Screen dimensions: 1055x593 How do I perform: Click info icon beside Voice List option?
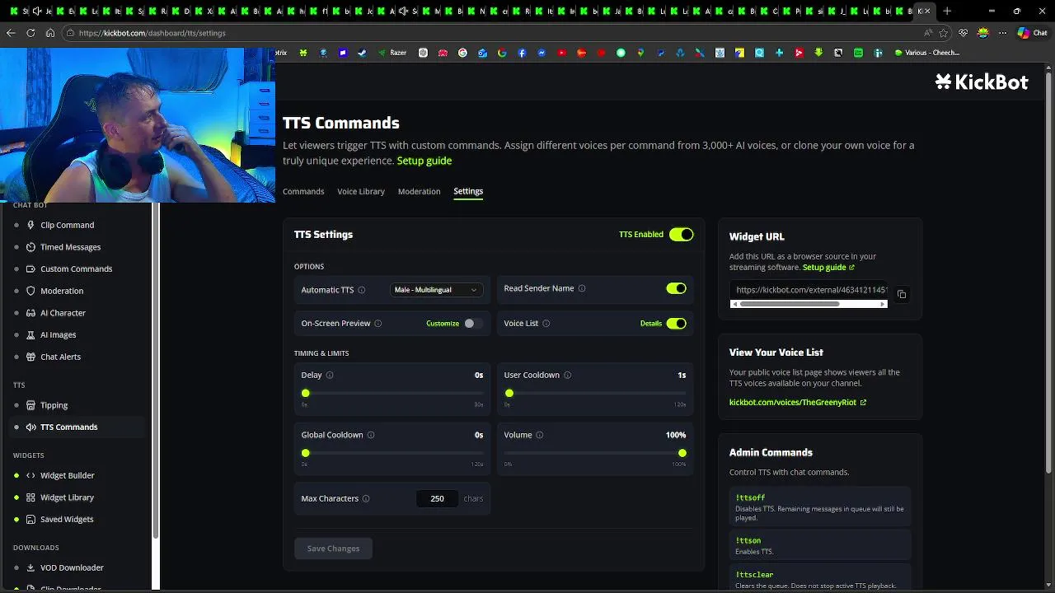click(546, 323)
